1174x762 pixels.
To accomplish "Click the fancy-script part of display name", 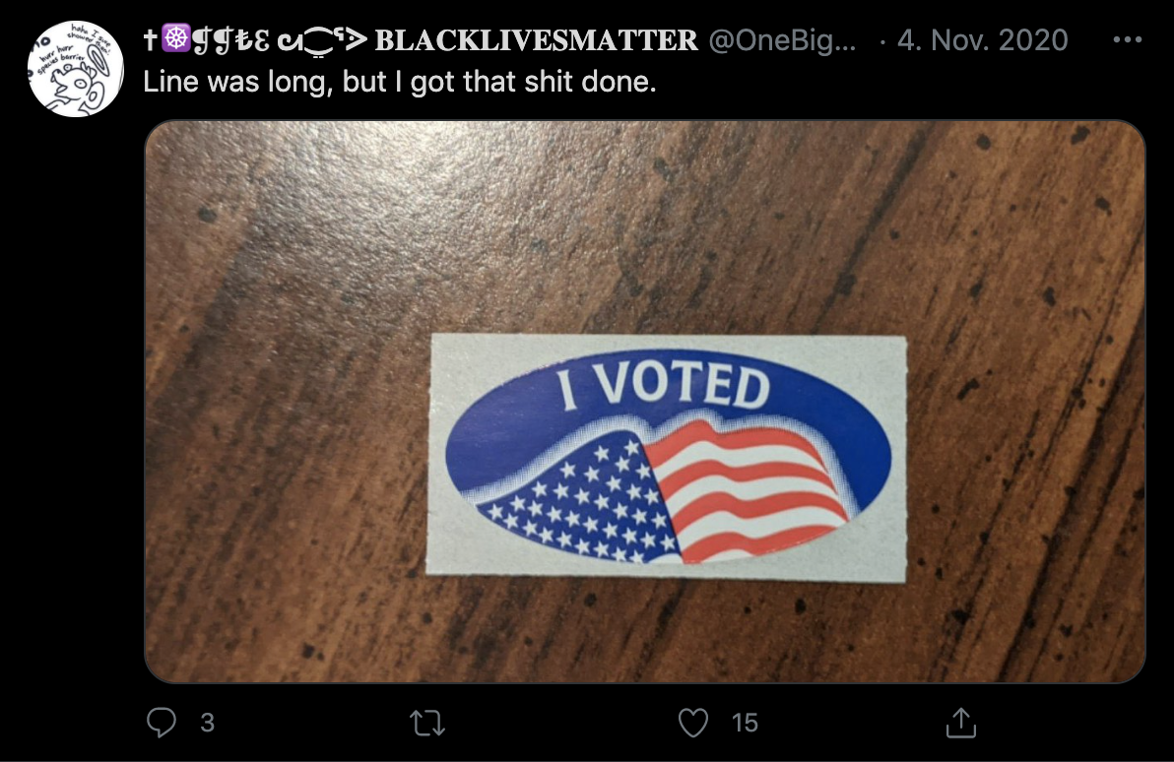I will (x=280, y=39).
